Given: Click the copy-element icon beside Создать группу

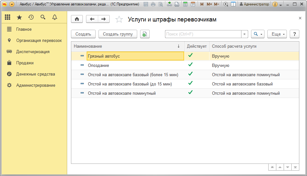Looking at the screenshot, I should coord(145,34).
